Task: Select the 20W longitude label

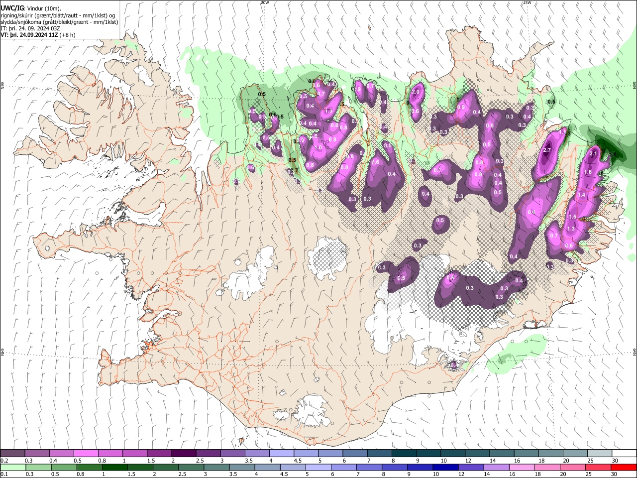Action: (264, 2)
